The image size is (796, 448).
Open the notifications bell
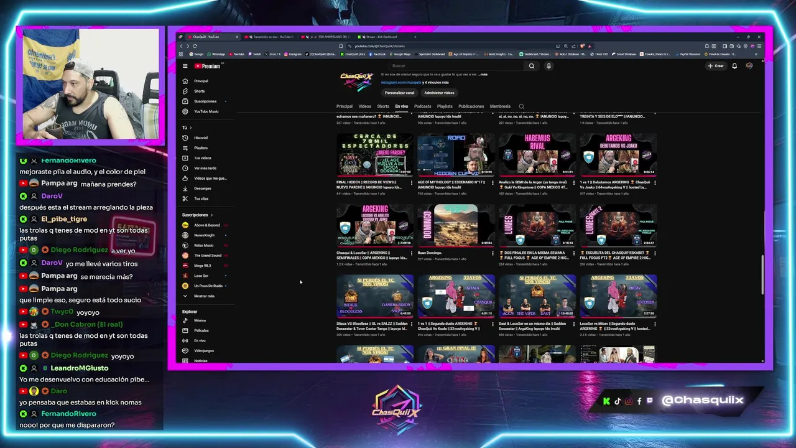pyautogui.click(x=734, y=66)
